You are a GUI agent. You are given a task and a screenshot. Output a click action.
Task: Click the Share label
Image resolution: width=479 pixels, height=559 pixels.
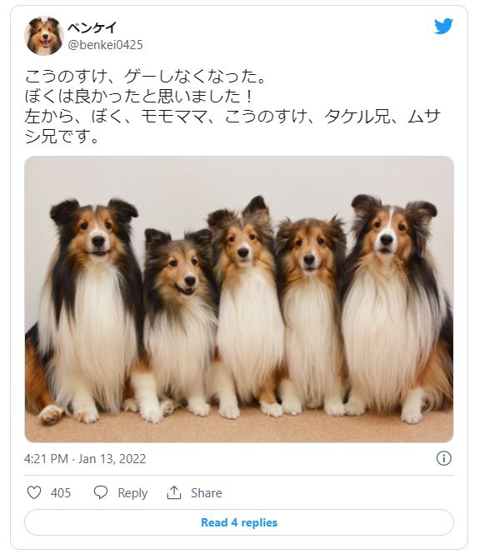click(207, 493)
